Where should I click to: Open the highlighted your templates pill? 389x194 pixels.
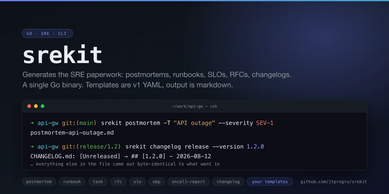coord(270,182)
